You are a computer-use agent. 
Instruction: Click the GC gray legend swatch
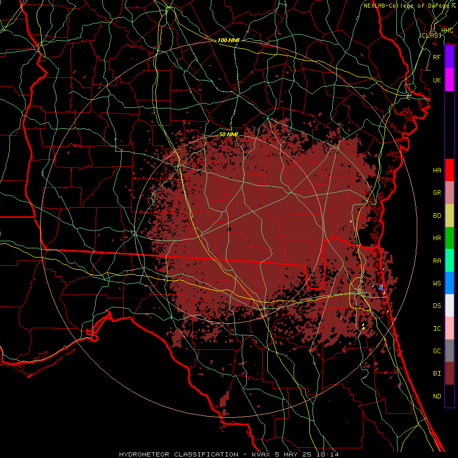coord(449,351)
